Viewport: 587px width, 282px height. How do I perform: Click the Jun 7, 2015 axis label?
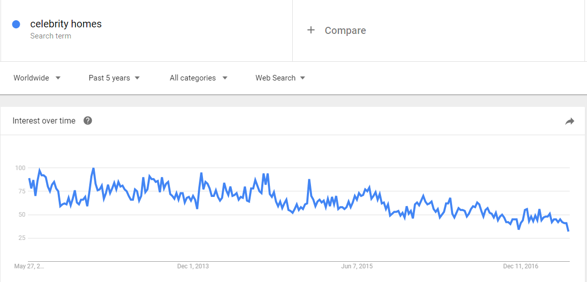357,266
